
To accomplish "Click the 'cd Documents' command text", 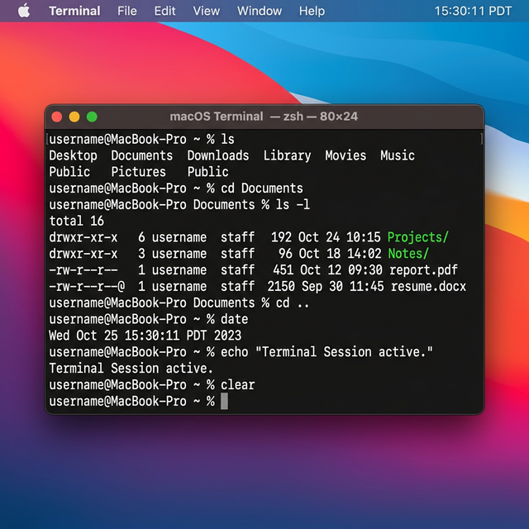I will 262,188.
